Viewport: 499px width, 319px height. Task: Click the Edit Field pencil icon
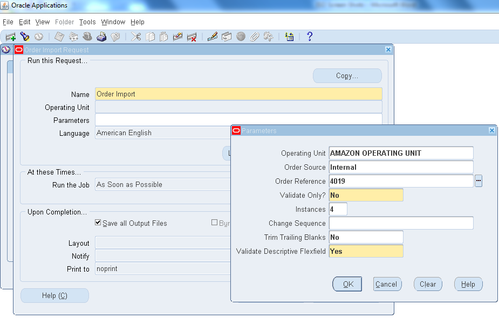click(212, 37)
